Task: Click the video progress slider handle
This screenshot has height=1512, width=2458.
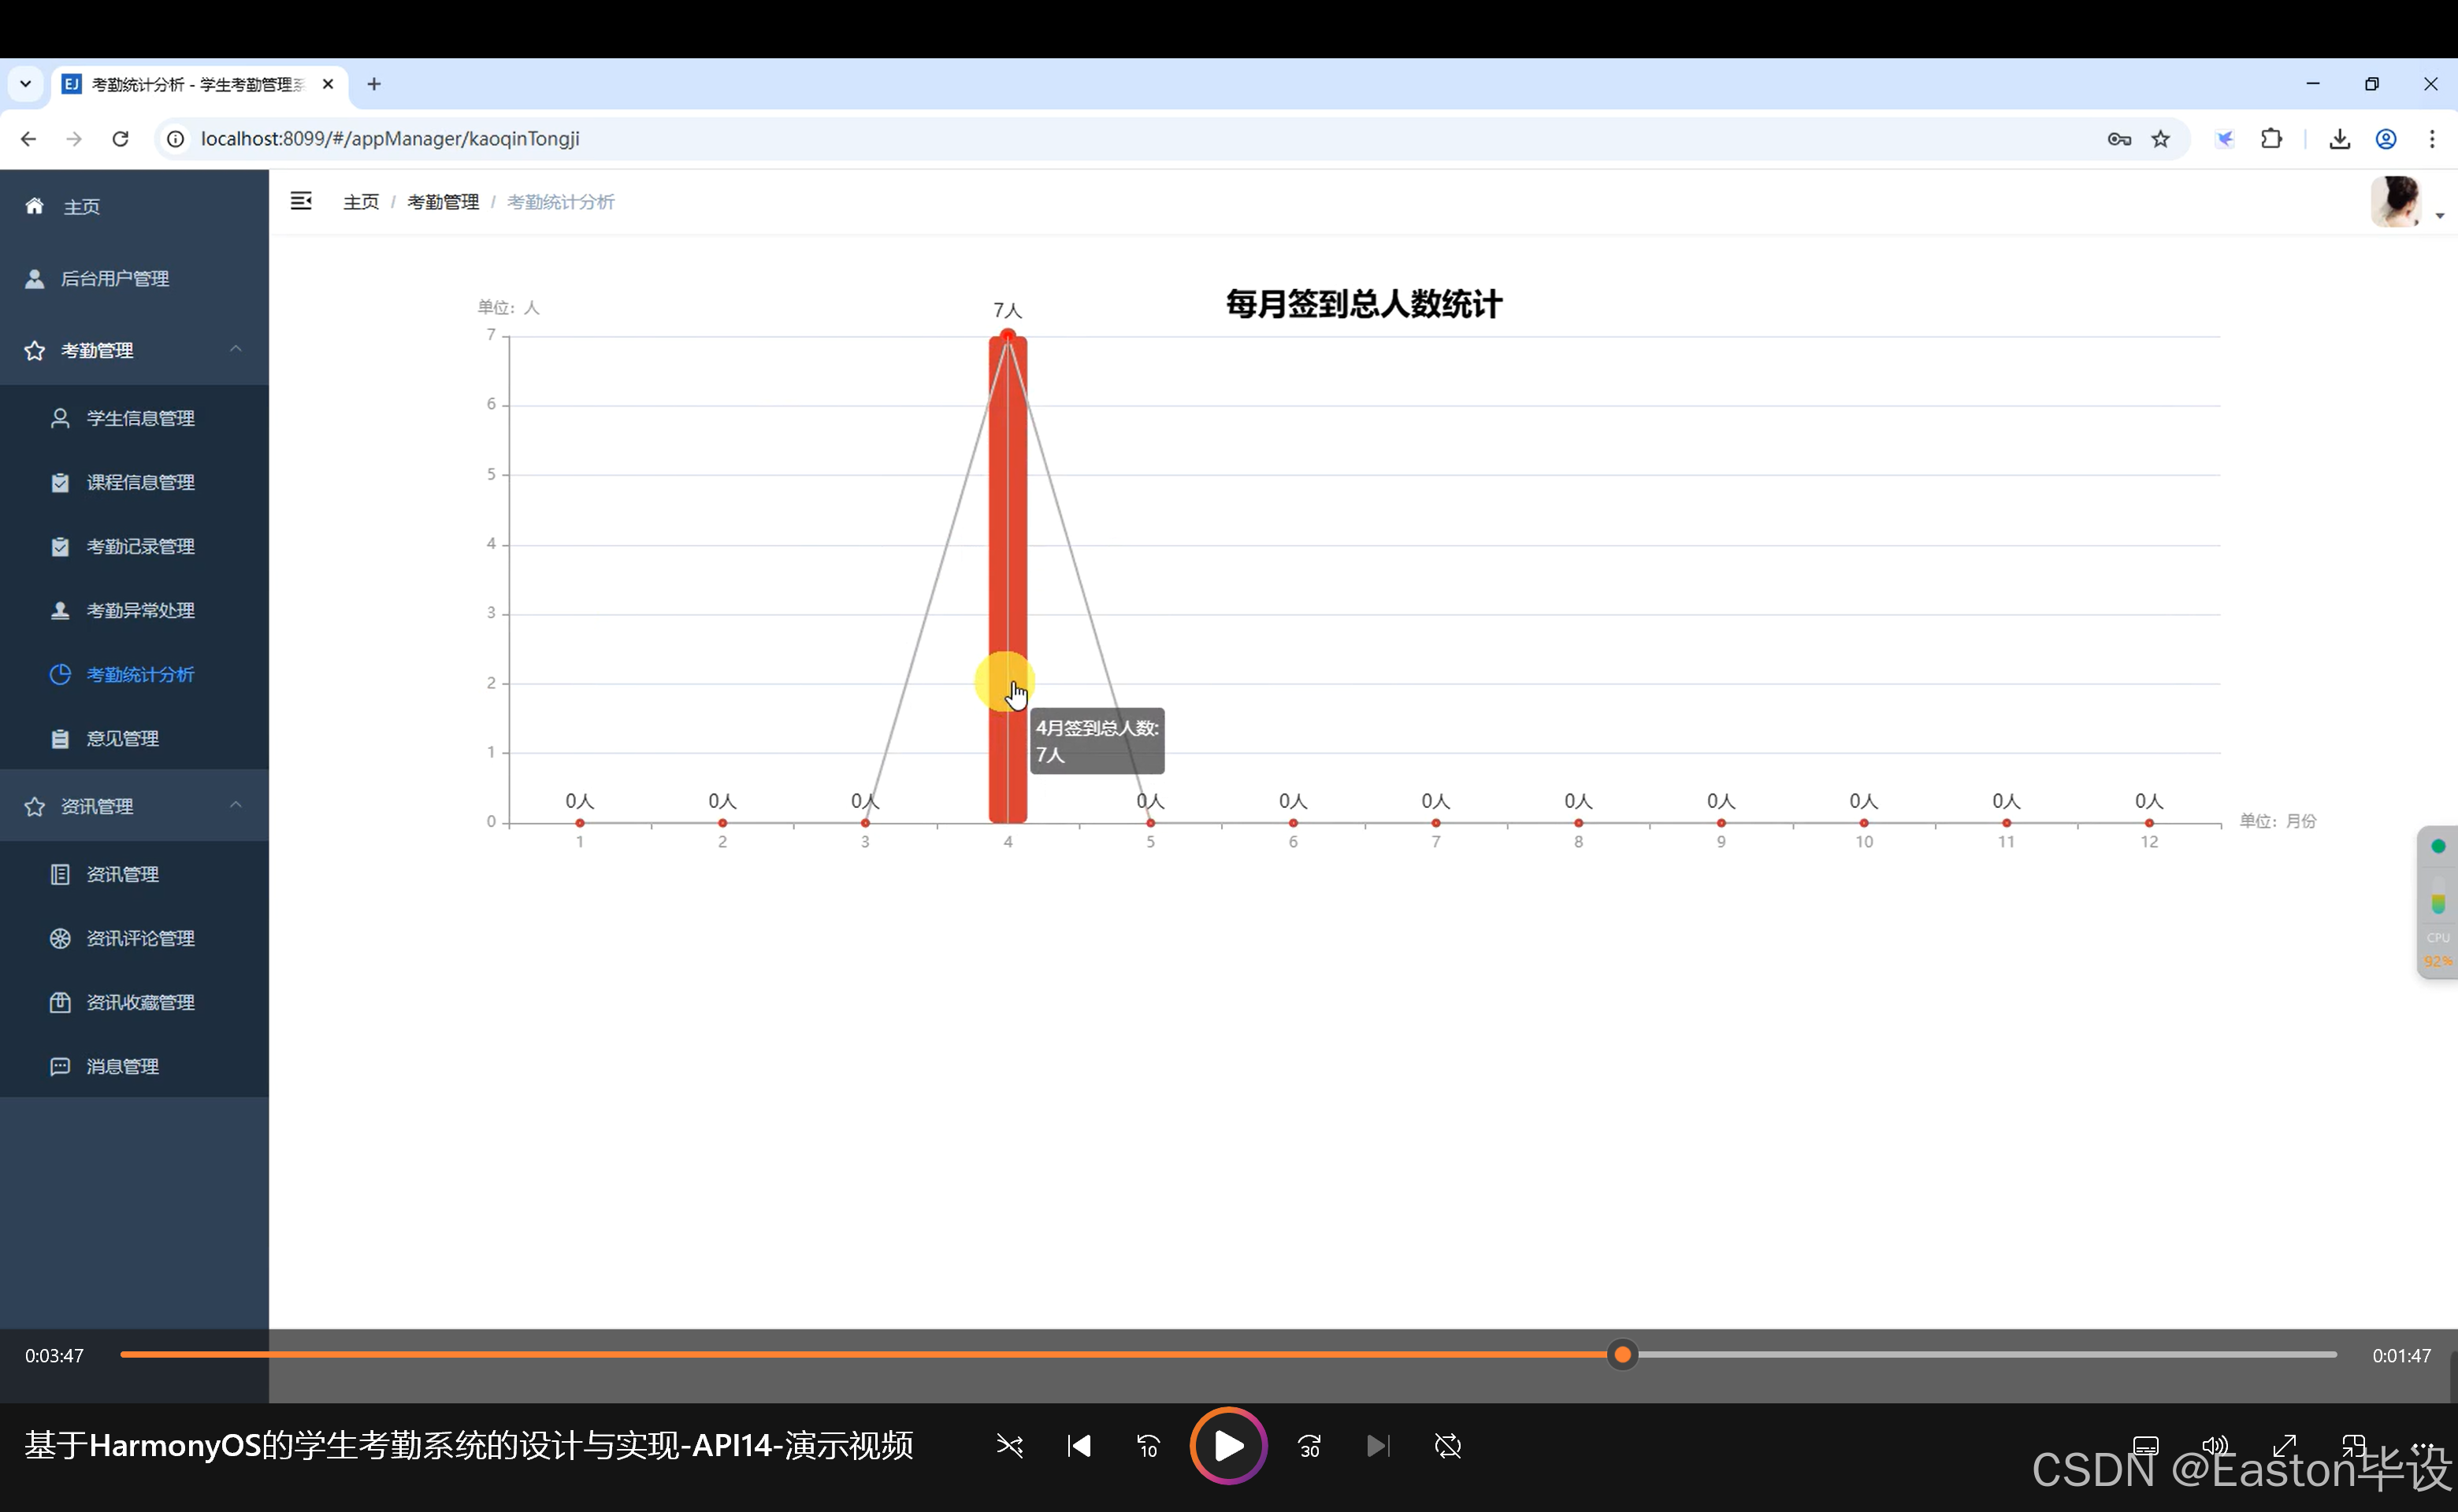Action: click(x=1621, y=1355)
